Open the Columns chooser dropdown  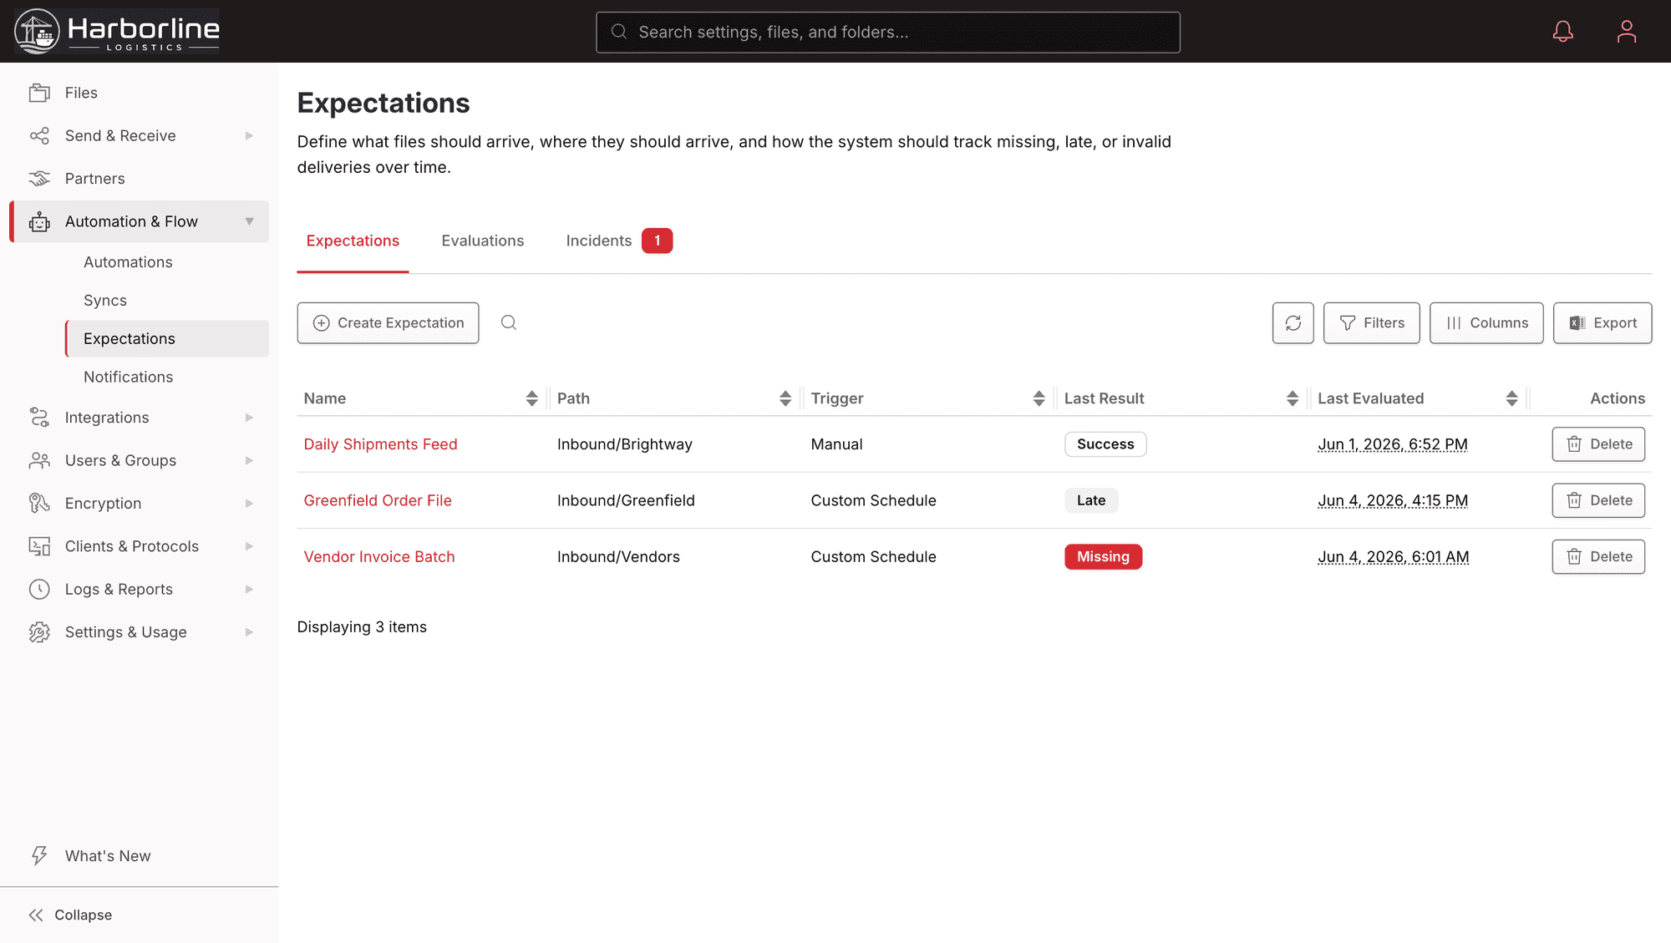[1486, 323]
